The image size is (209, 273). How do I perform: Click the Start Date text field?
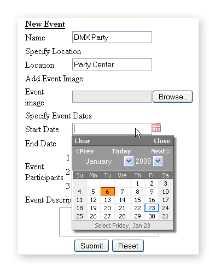pos(112,129)
